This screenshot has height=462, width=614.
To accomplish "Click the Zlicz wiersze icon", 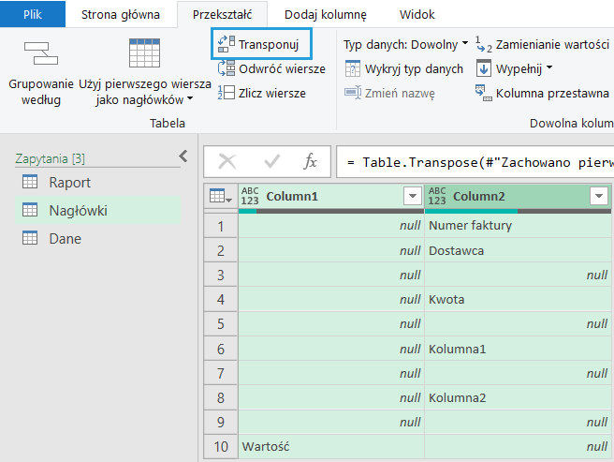I will (227, 93).
